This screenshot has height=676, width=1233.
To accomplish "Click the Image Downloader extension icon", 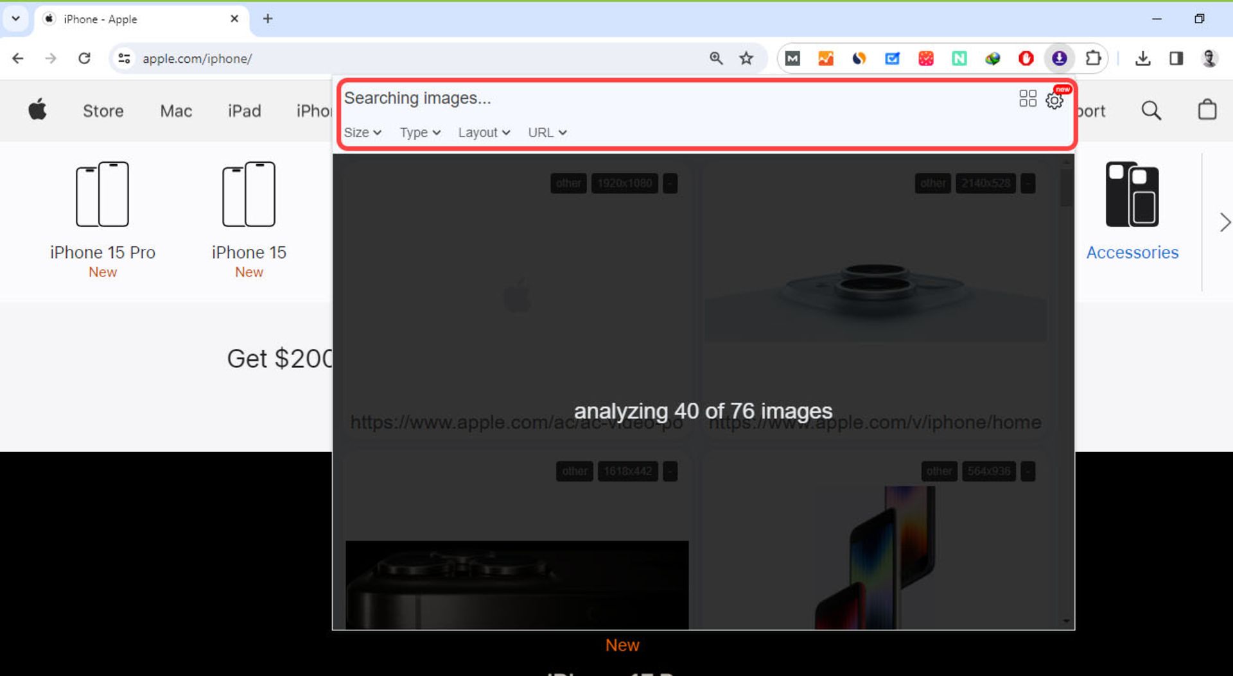I will click(x=1059, y=58).
